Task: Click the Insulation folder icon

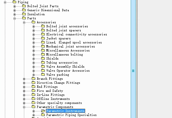Action: (x=24, y=14)
